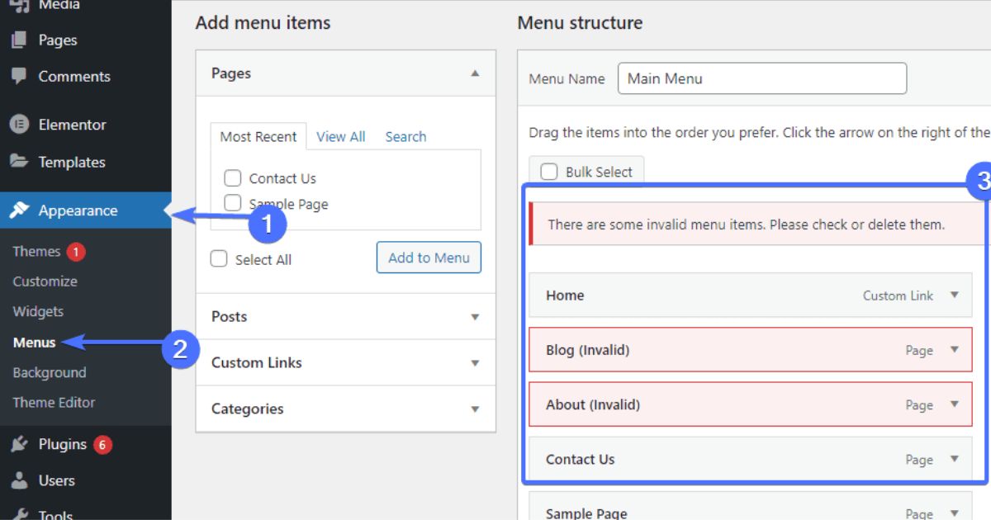Click the Appearance paintbrush icon
Viewport: 991px width, 520px height.
(x=19, y=210)
